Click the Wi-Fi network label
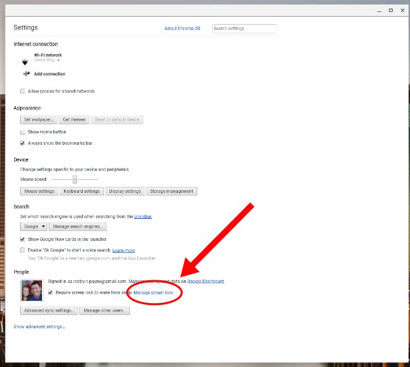 (x=48, y=55)
